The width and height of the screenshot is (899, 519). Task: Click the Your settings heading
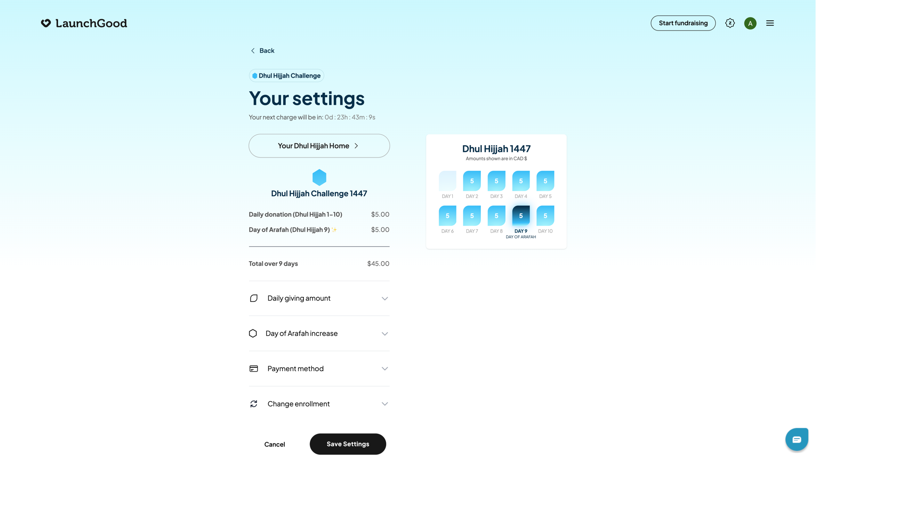(306, 98)
